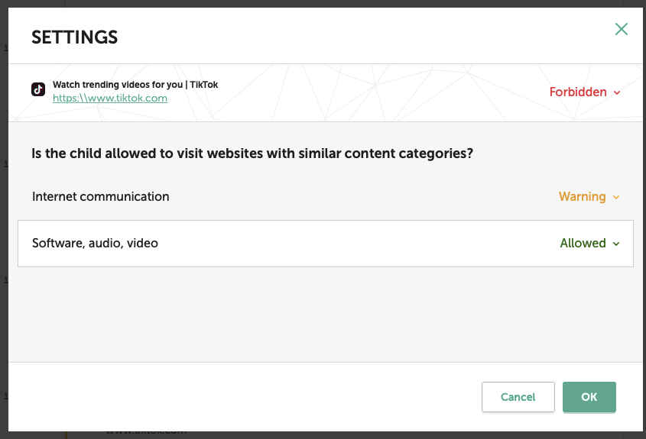Click the empty gray area below the category rows
Image resolution: width=646 pixels, height=439 pixels.
click(x=321, y=313)
